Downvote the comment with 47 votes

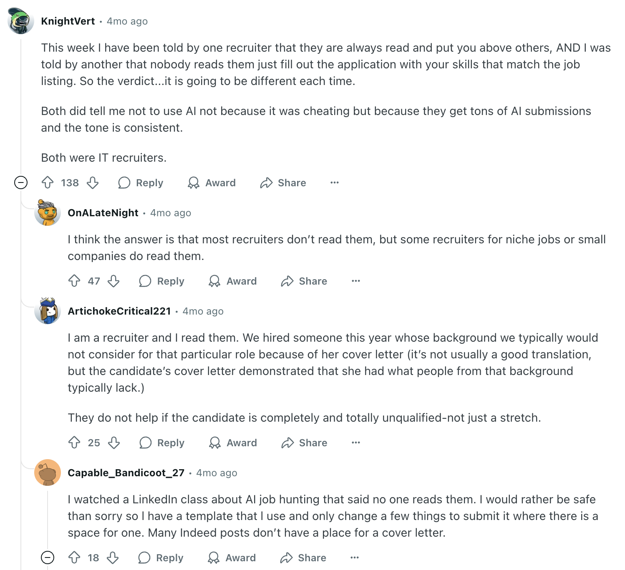click(113, 281)
